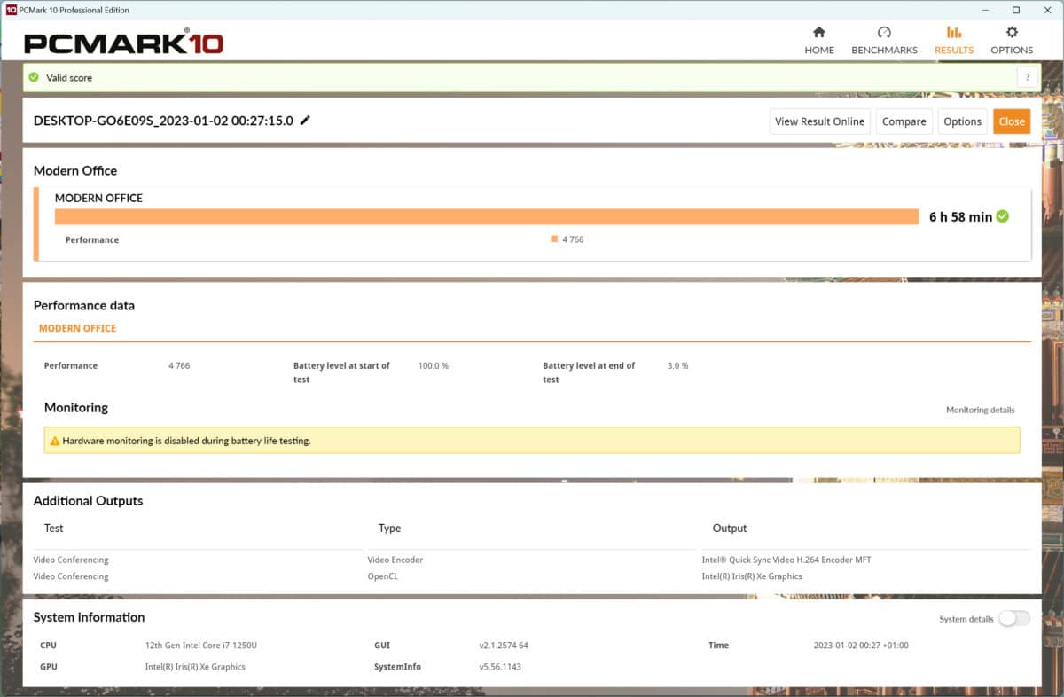Image resolution: width=1064 pixels, height=697 pixels.
Task: Click the PCMark 10 logo
Action: [x=123, y=43]
